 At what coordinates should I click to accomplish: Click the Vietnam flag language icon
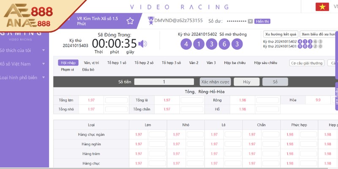pyautogui.click(x=322, y=7)
